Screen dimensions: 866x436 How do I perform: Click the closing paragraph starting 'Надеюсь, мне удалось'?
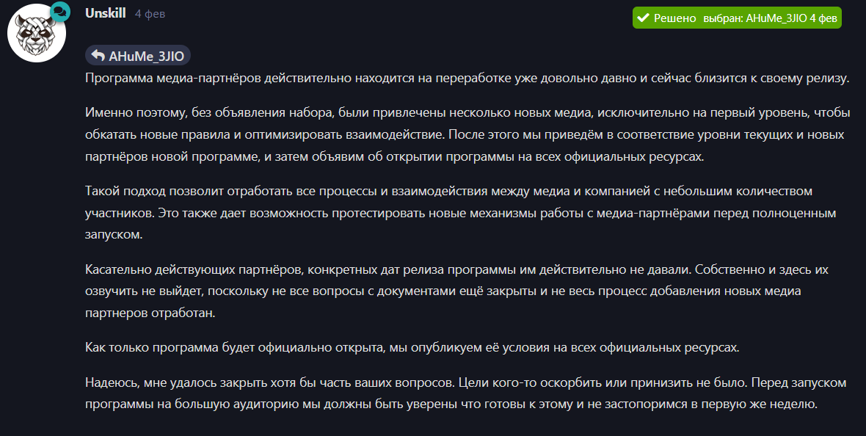465,393
